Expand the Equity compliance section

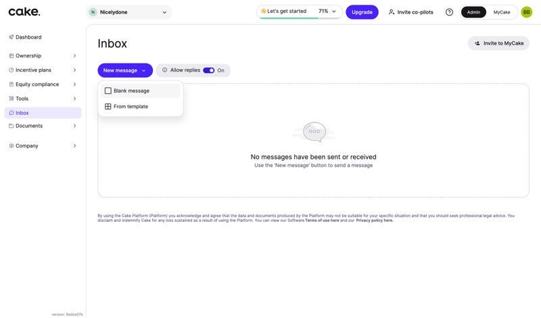[43, 85]
